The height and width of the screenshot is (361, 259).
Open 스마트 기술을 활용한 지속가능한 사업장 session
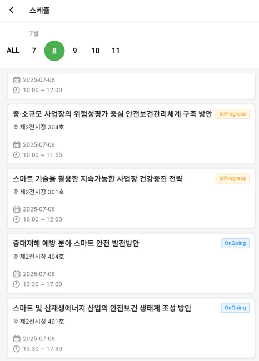click(131, 199)
